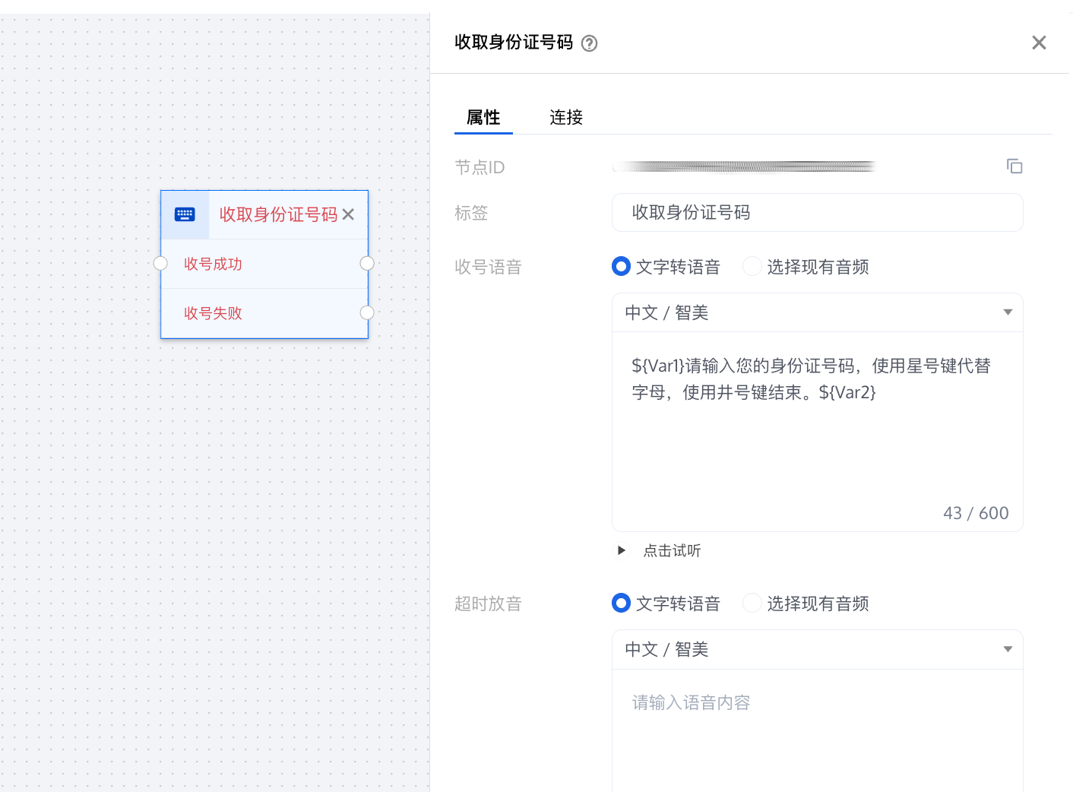Open 超时放音 voice dropdown 中文 / 智美
The width and height of the screenshot is (1073, 792).
click(817, 649)
